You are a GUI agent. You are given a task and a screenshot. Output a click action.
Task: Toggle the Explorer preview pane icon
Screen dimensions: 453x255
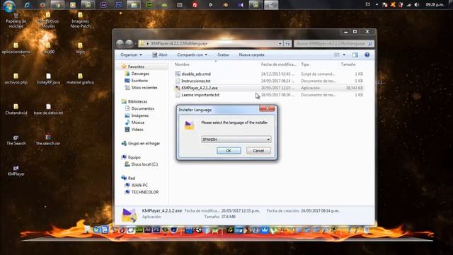[x=355, y=55]
